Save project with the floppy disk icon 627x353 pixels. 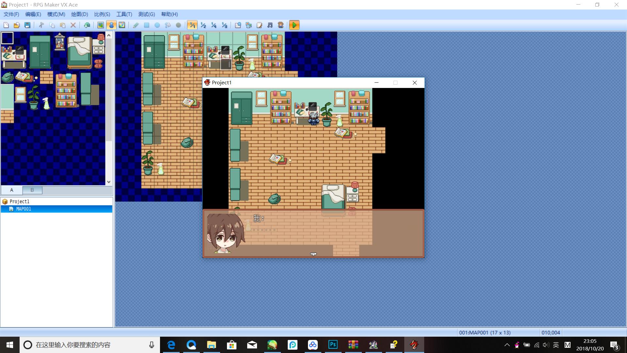pos(27,25)
